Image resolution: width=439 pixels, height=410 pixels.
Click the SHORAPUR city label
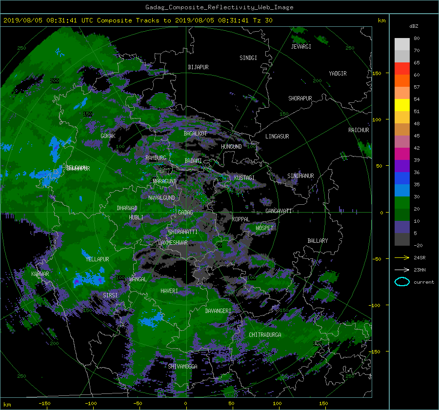pyautogui.click(x=300, y=98)
